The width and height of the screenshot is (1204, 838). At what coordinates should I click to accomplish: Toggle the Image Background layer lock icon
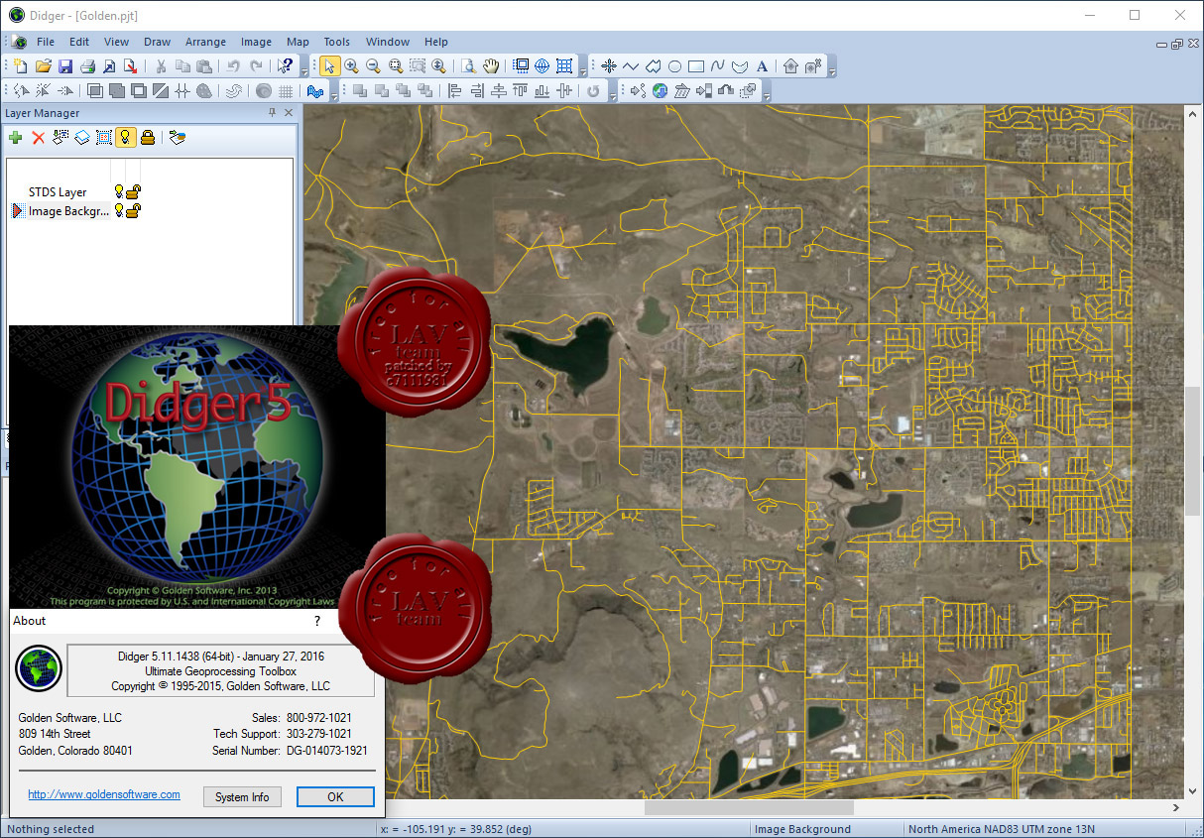click(x=133, y=210)
